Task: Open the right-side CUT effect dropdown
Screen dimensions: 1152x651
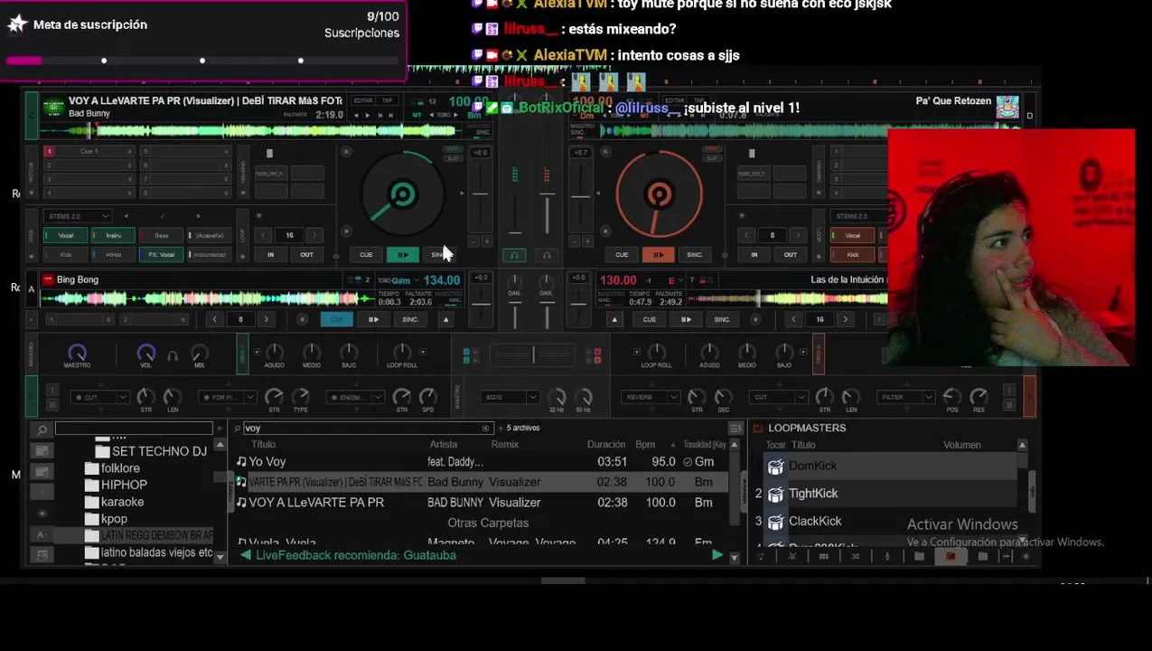Action: click(x=777, y=397)
